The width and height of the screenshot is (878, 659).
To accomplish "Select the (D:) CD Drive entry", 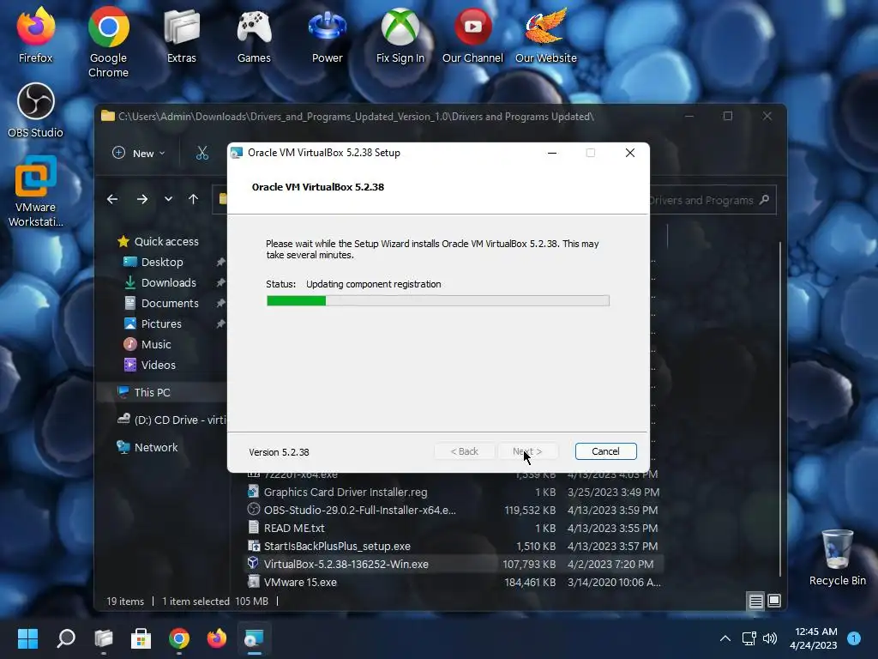I will [x=171, y=420].
